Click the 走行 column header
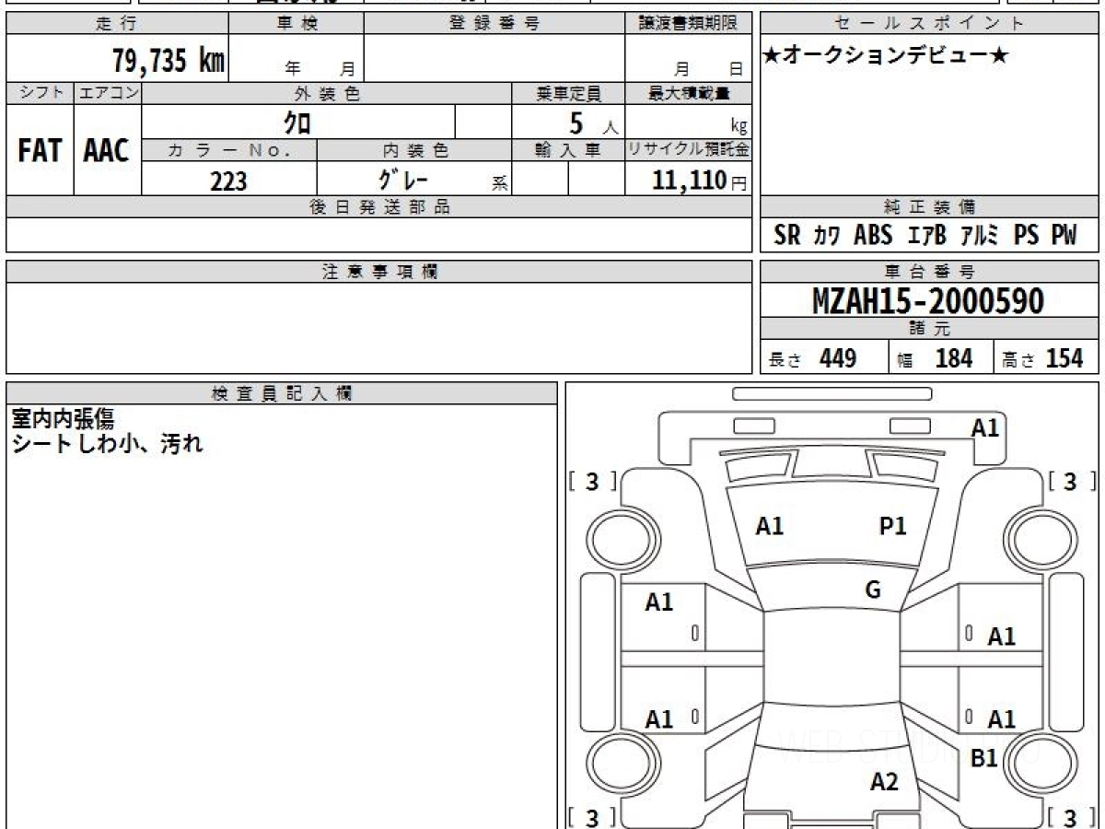1105x829 pixels. point(117,24)
